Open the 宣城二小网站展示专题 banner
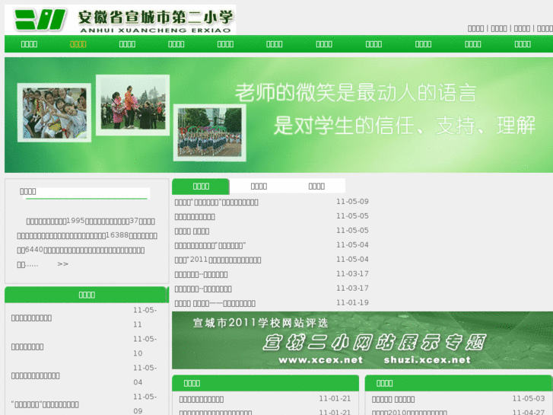The height and width of the screenshot is (415, 553). [363, 340]
